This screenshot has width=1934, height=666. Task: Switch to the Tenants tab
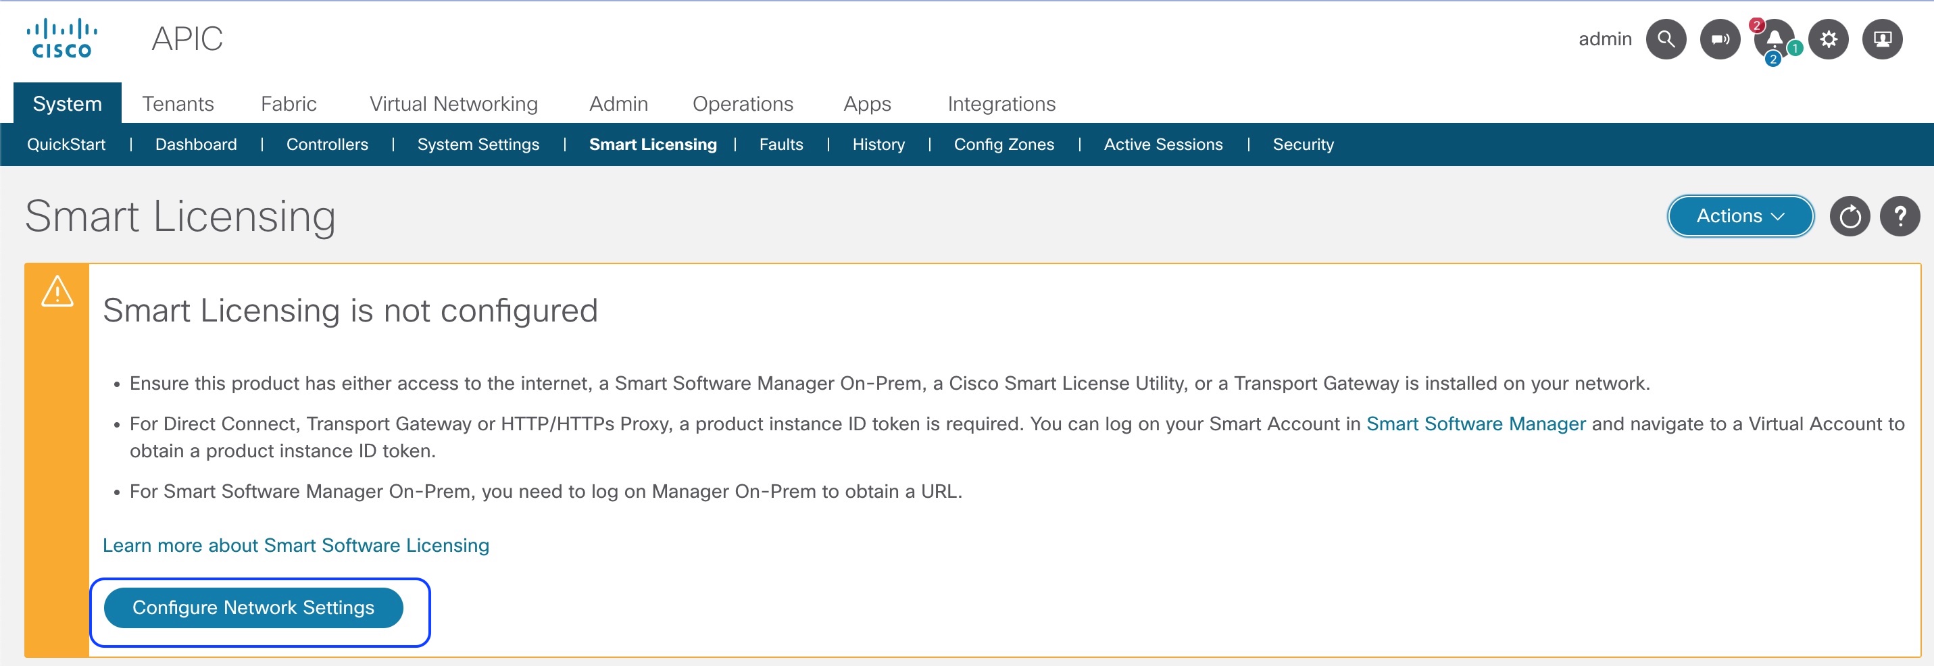[178, 103]
